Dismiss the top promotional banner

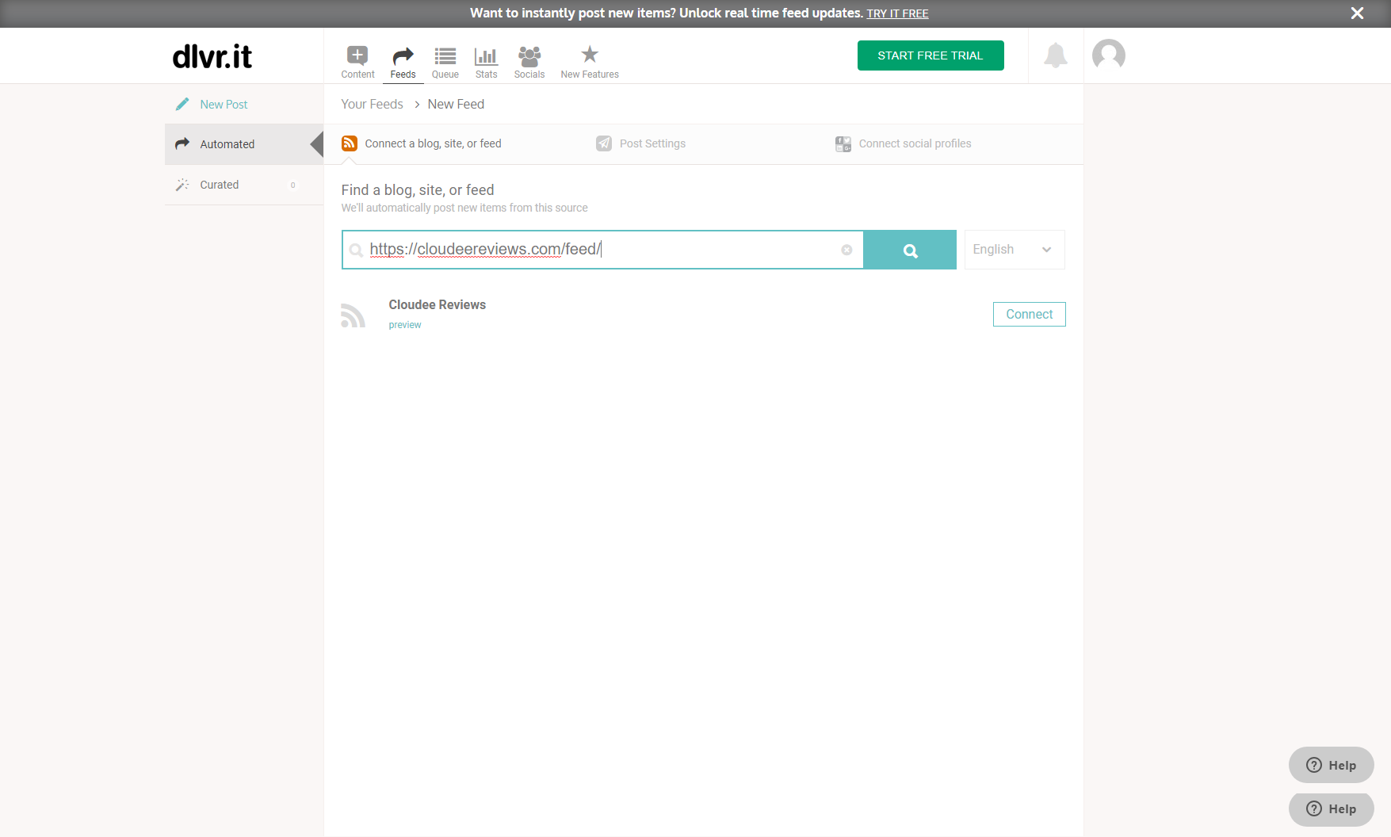coord(1357,13)
